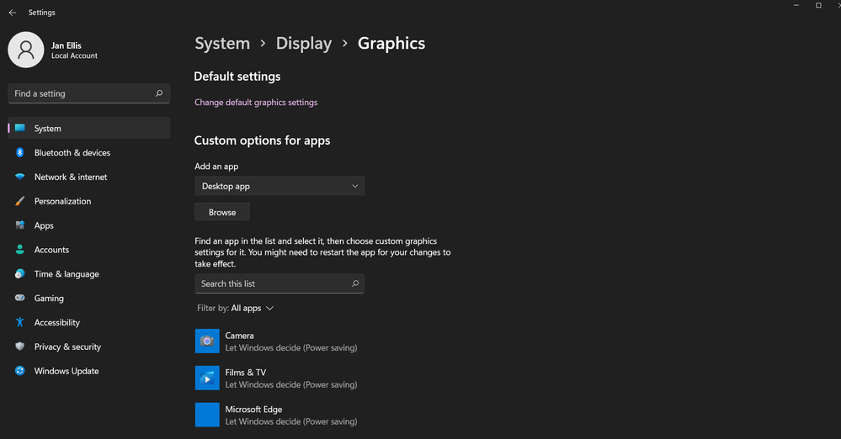Open the Desktop app dropdown
841x439 pixels.
click(x=279, y=186)
